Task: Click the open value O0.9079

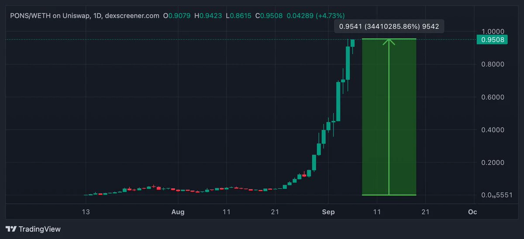Action: pyautogui.click(x=177, y=15)
